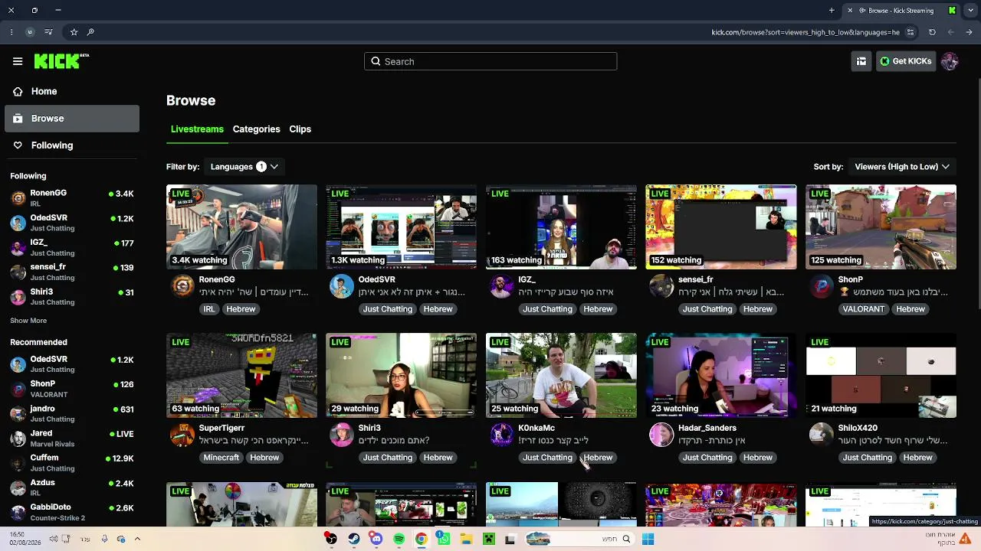Click Shiri3 avatar in the stream grid
This screenshot has height=551, width=981.
[342, 435]
